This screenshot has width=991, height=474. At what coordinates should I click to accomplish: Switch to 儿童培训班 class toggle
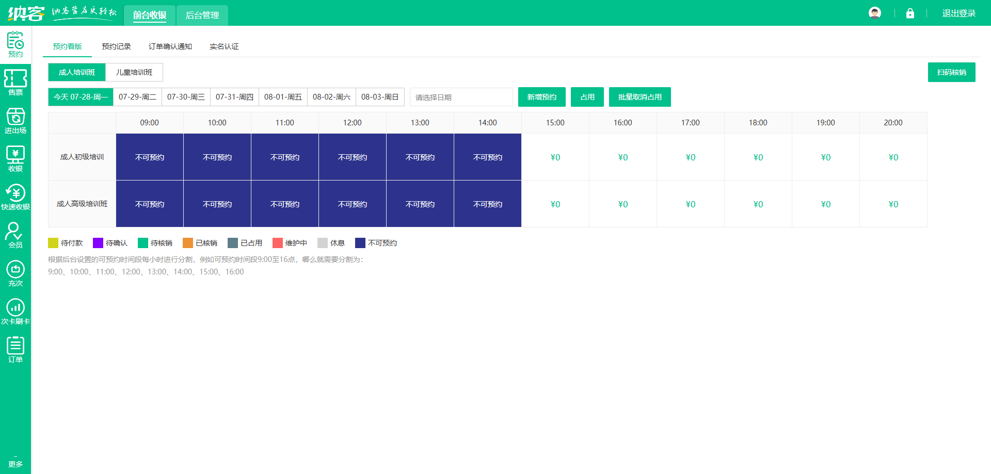134,72
